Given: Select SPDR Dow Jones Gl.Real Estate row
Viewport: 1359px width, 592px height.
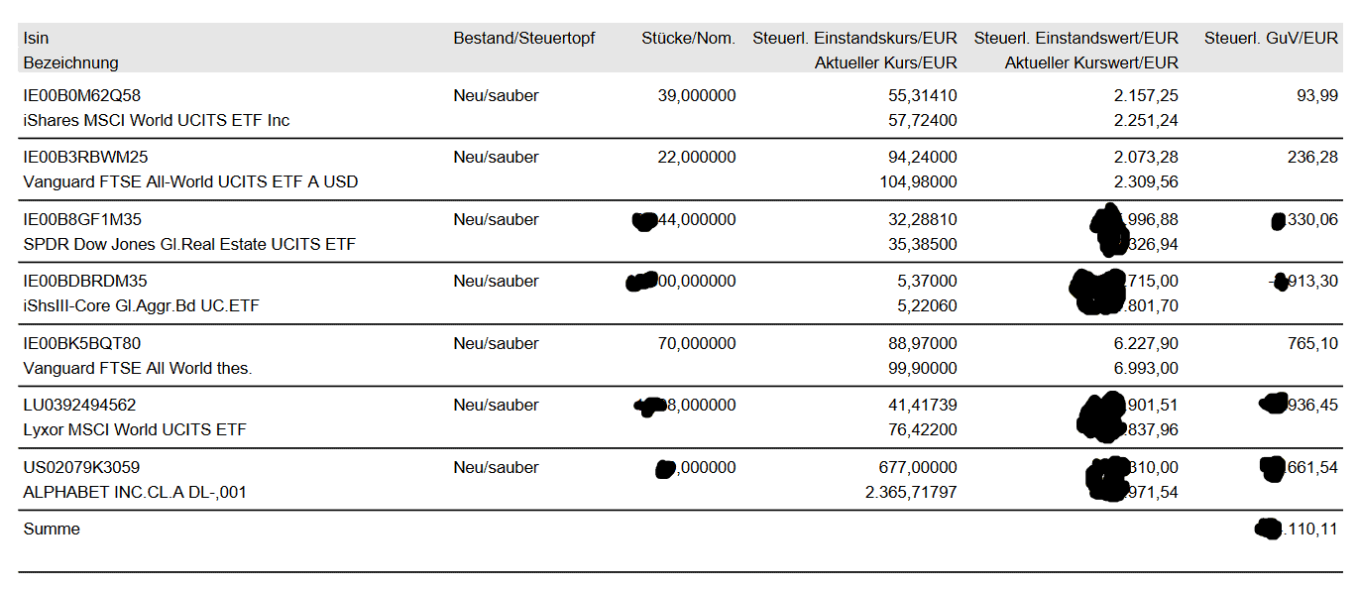Looking at the screenshot, I should pos(680,231).
